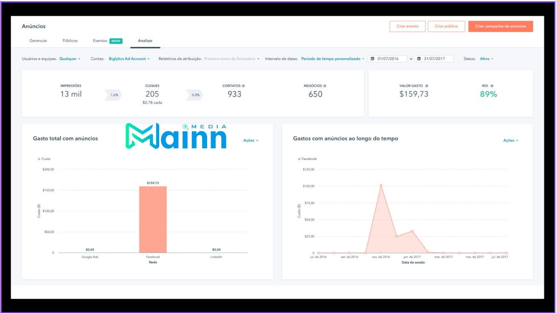Viewport: 557px width, 314px height.
Task: Click the jan. de 2017 data point
Action: 412,231
